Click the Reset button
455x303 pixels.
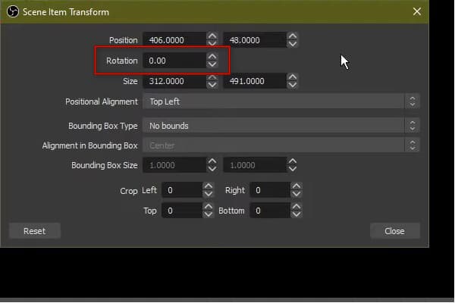pyautogui.click(x=35, y=231)
